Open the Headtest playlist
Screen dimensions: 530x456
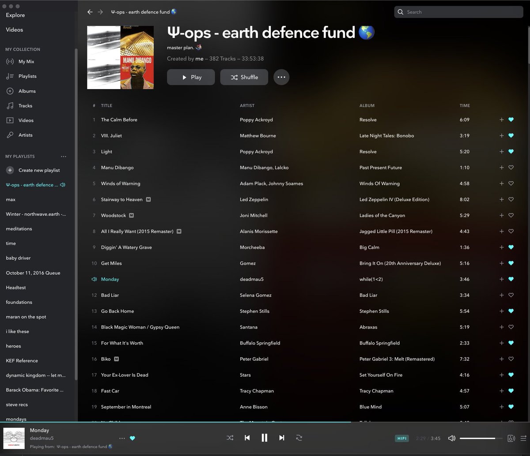[16, 288]
